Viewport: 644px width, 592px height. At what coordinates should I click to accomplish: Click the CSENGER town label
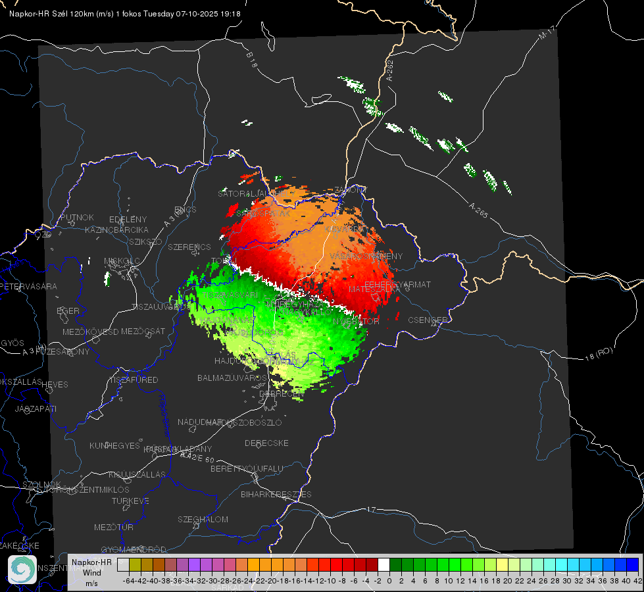[x=428, y=320]
